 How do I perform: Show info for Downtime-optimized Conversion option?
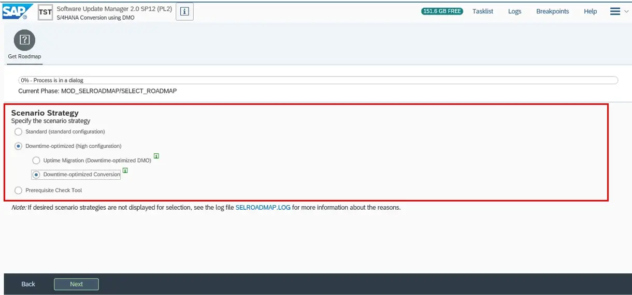point(125,170)
